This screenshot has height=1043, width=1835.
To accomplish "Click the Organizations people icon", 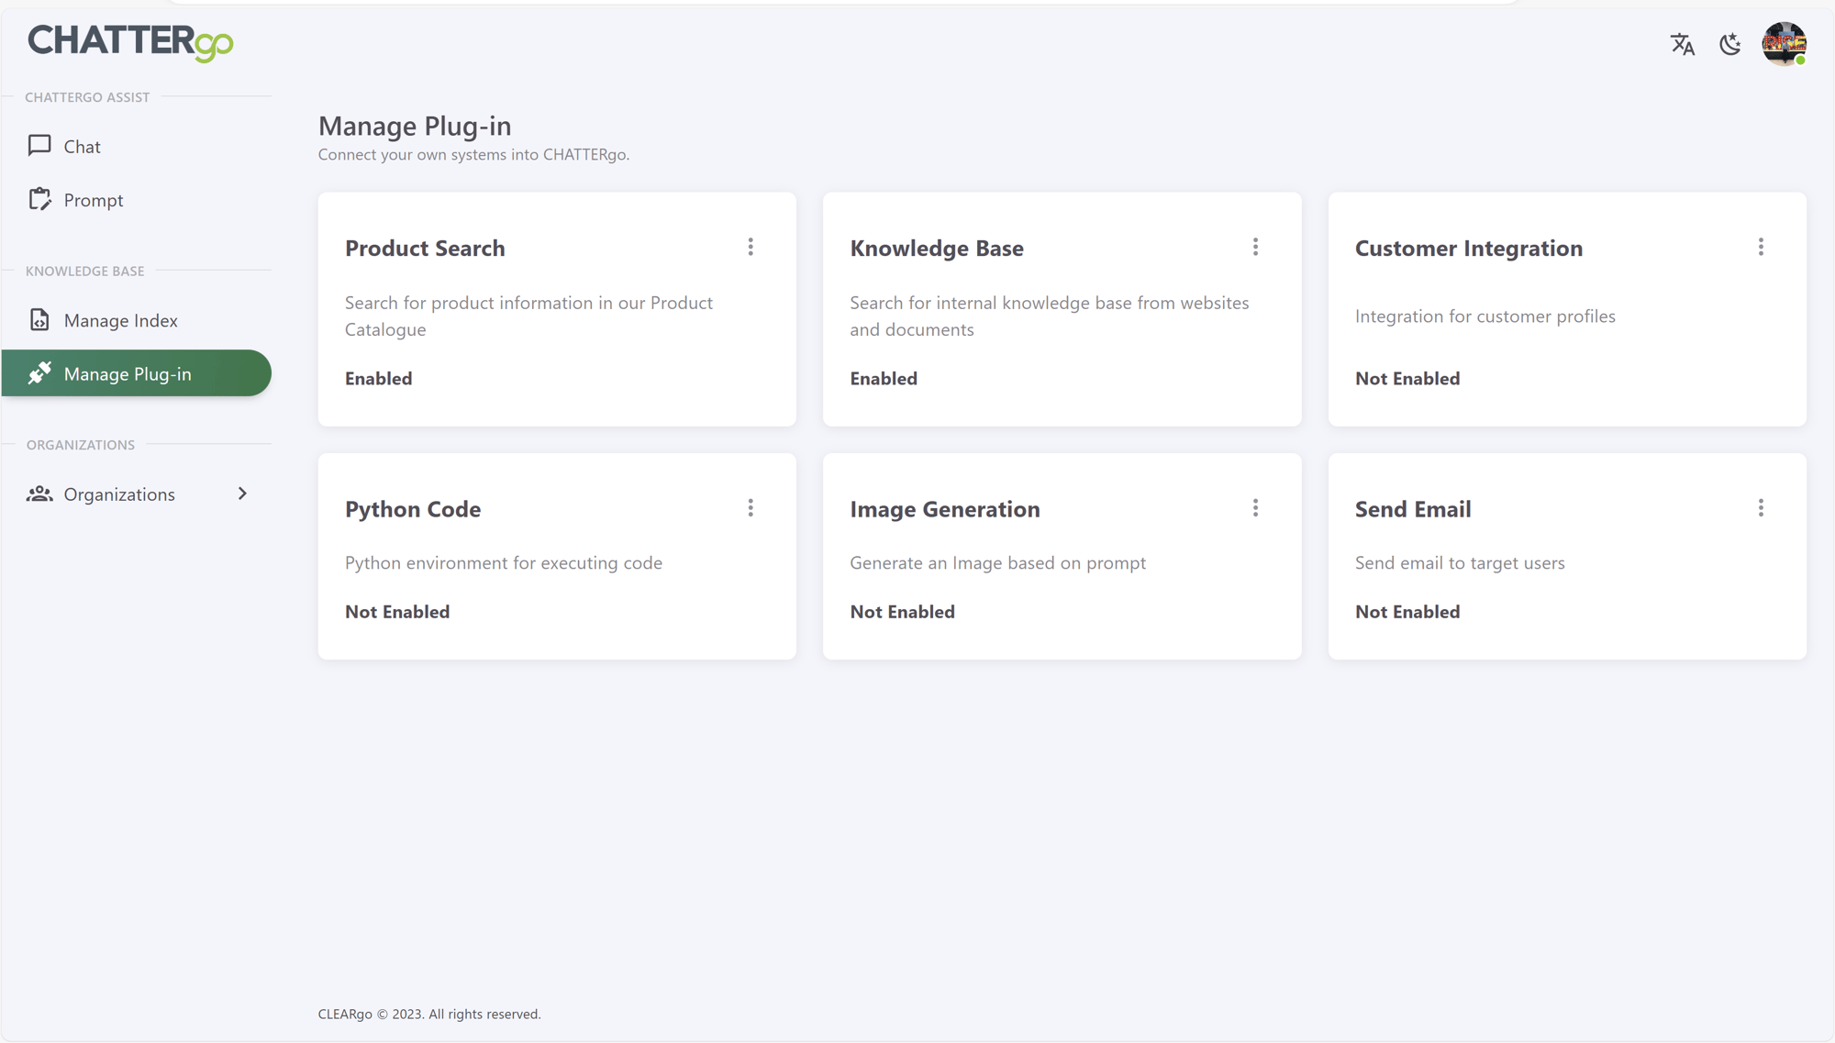I will (39, 494).
